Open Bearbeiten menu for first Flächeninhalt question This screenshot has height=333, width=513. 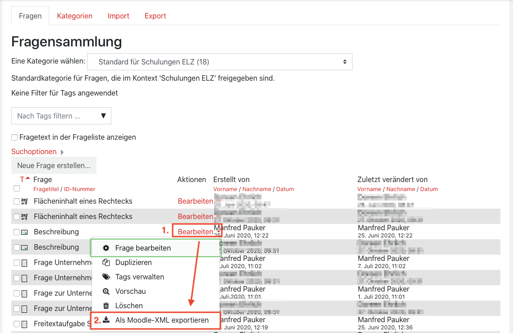(x=196, y=201)
